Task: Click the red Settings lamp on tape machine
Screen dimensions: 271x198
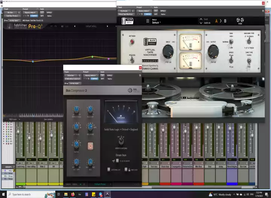Action: point(132,41)
